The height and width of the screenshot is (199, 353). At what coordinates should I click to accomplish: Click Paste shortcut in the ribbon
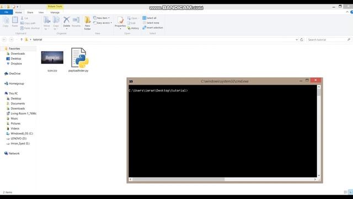coord(30,28)
